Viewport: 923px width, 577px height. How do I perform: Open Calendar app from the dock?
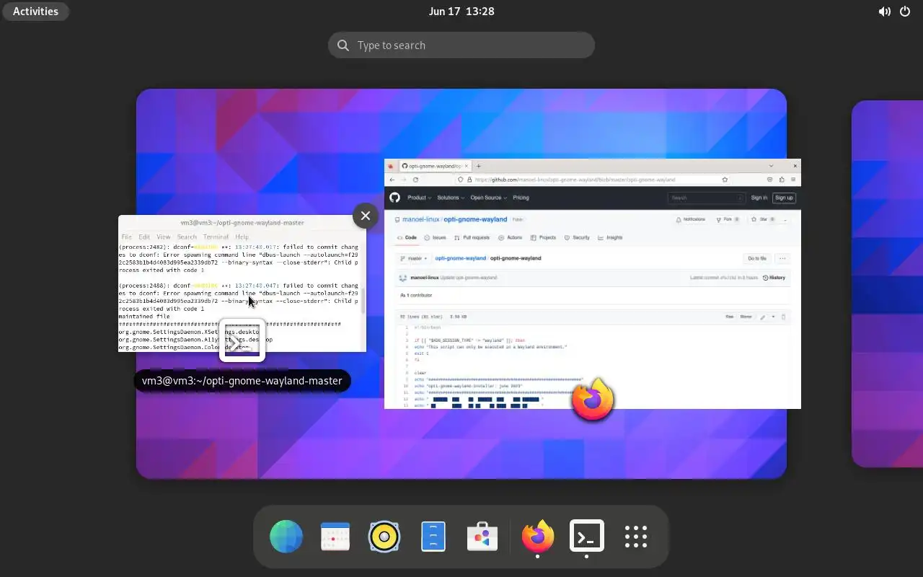click(x=335, y=537)
